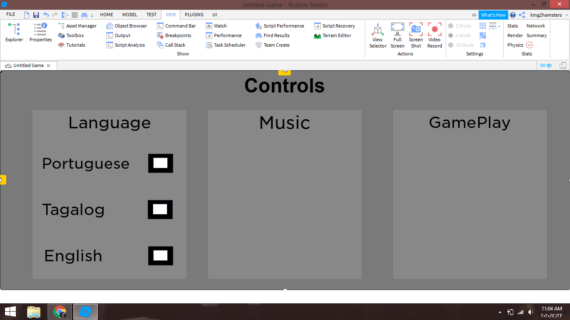This screenshot has height=320, width=570.
Task: Open the Toolbox panel
Action: click(x=71, y=35)
